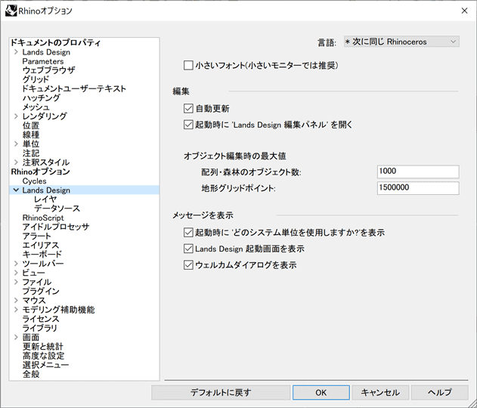Collapse Lands Design under Rhinoオプション
The width and height of the screenshot is (477, 408).
[x=16, y=190]
